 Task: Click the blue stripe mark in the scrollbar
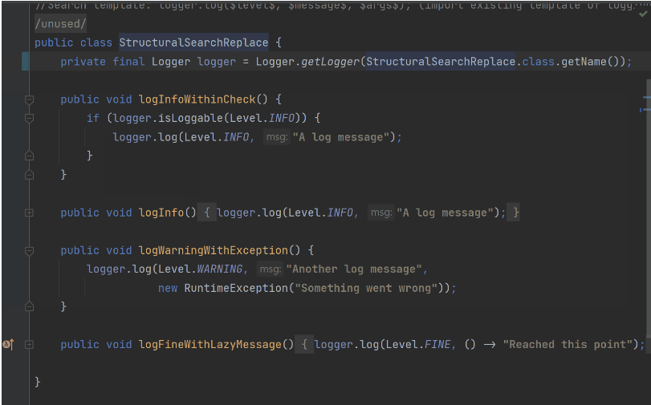click(x=647, y=98)
